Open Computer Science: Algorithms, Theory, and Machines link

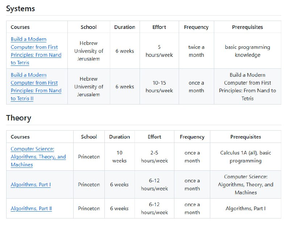(38, 157)
